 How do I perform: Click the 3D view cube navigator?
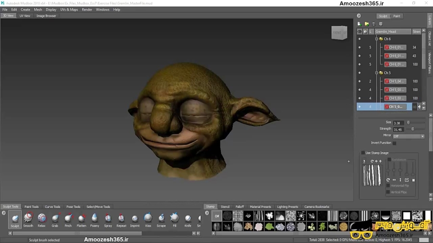tap(339, 33)
